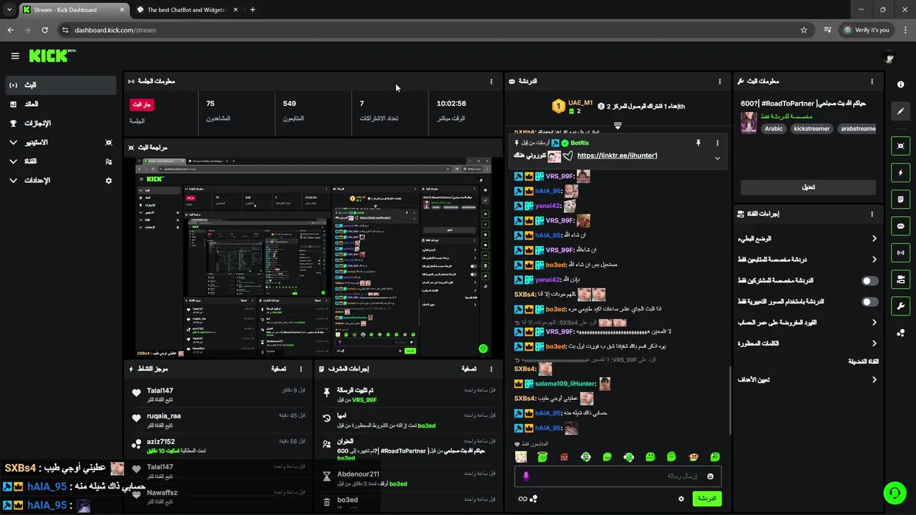Open a new browser tab

[253, 10]
